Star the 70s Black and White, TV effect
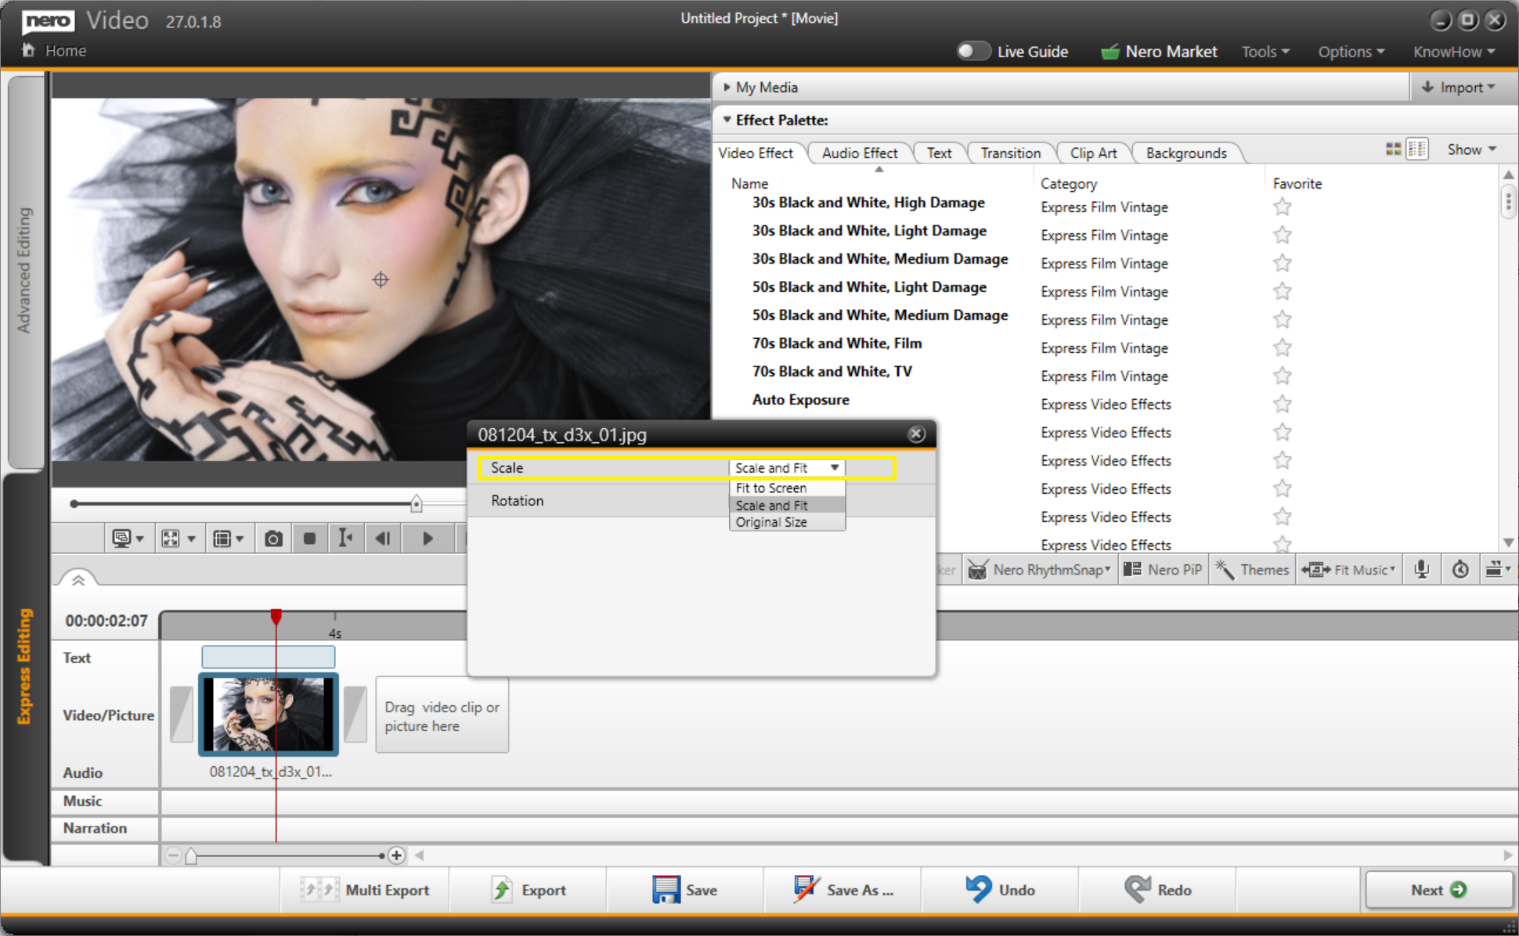Viewport: 1519px width, 936px height. click(x=1282, y=376)
